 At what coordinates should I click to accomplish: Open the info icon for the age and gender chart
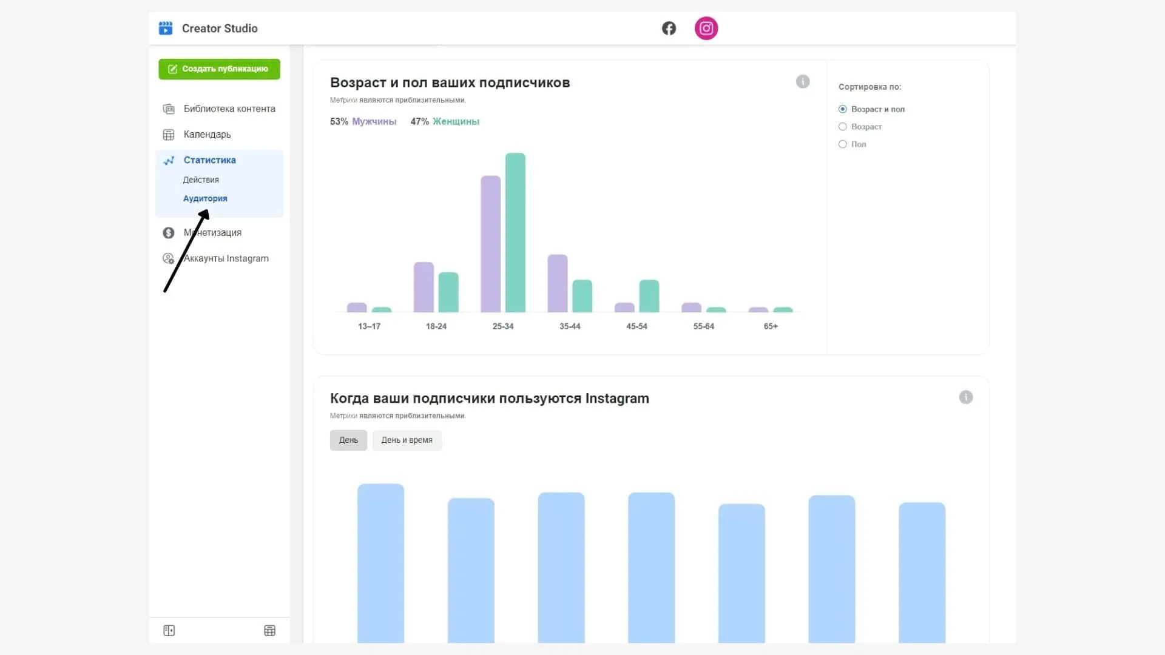point(802,82)
